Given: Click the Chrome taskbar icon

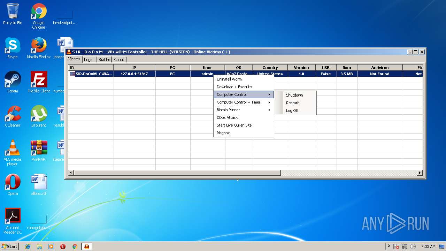Looking at the screenshot, I should 75,246.
